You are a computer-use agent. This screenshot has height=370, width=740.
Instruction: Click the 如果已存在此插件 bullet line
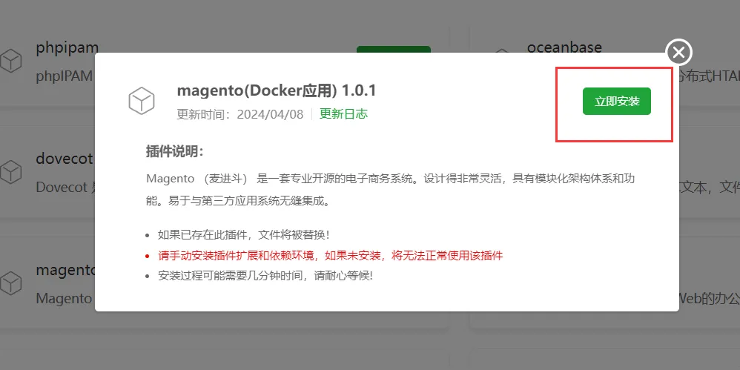(243, 235)
